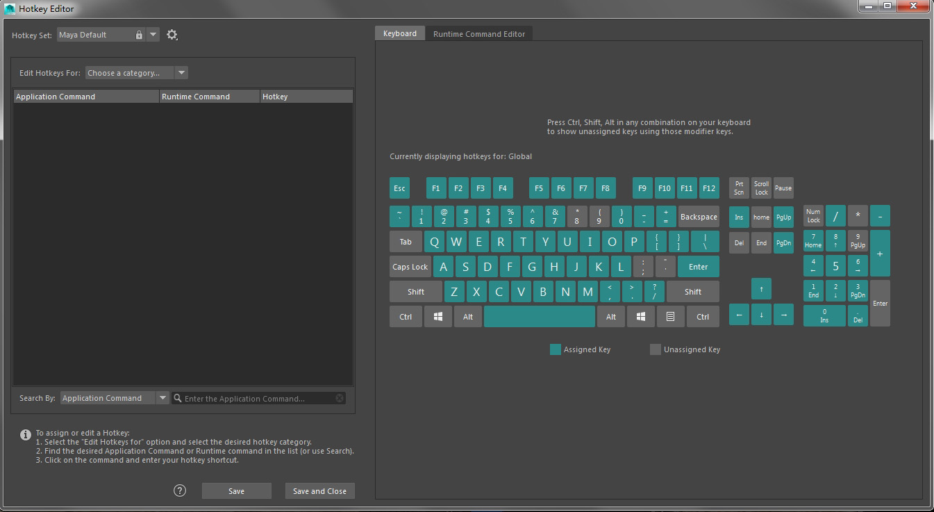
Task: Click the up arrow key
Action: tap(761, 288)
